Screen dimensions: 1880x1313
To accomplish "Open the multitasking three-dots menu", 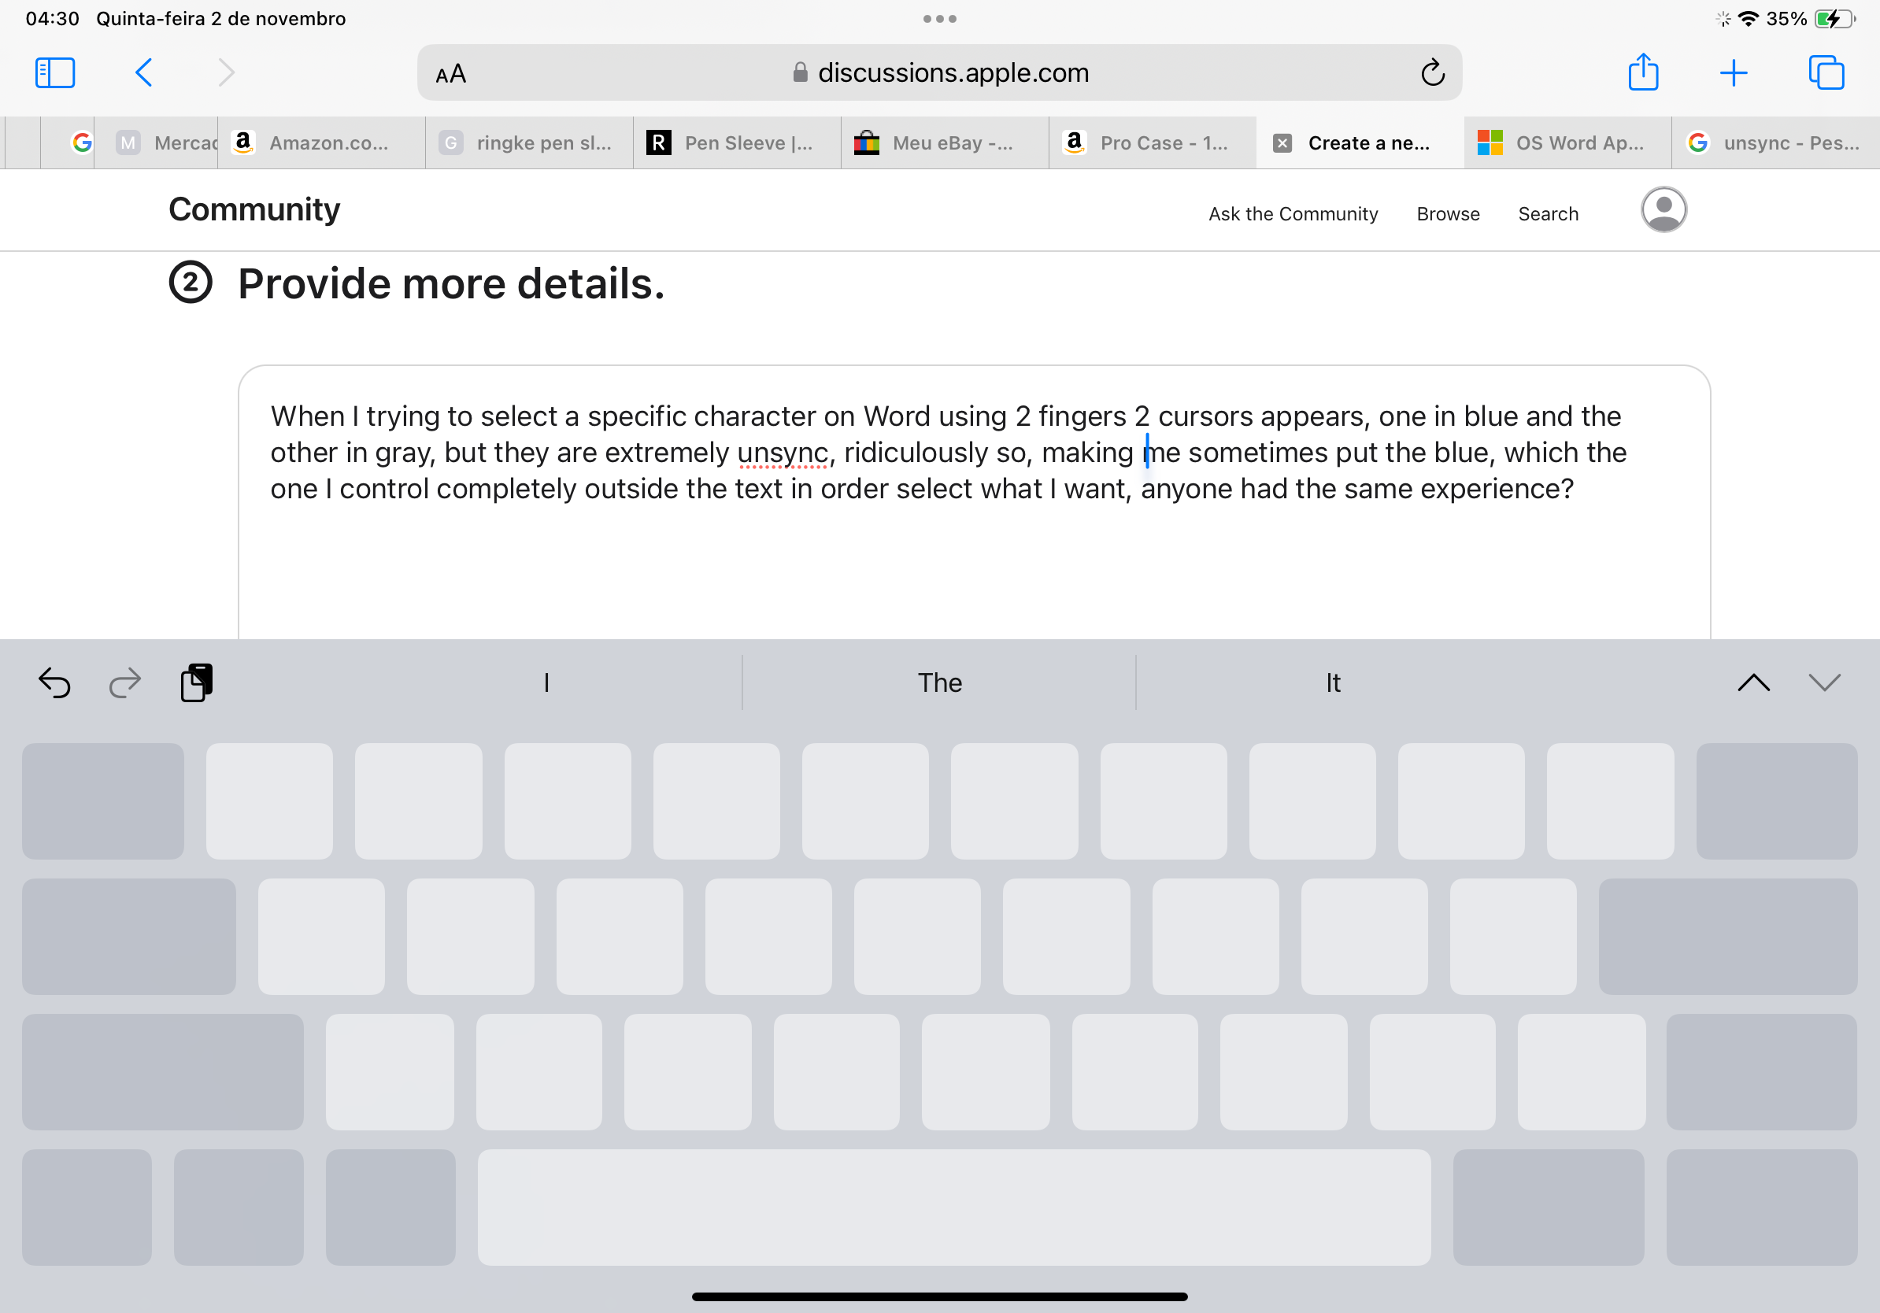I will [939, 18].
